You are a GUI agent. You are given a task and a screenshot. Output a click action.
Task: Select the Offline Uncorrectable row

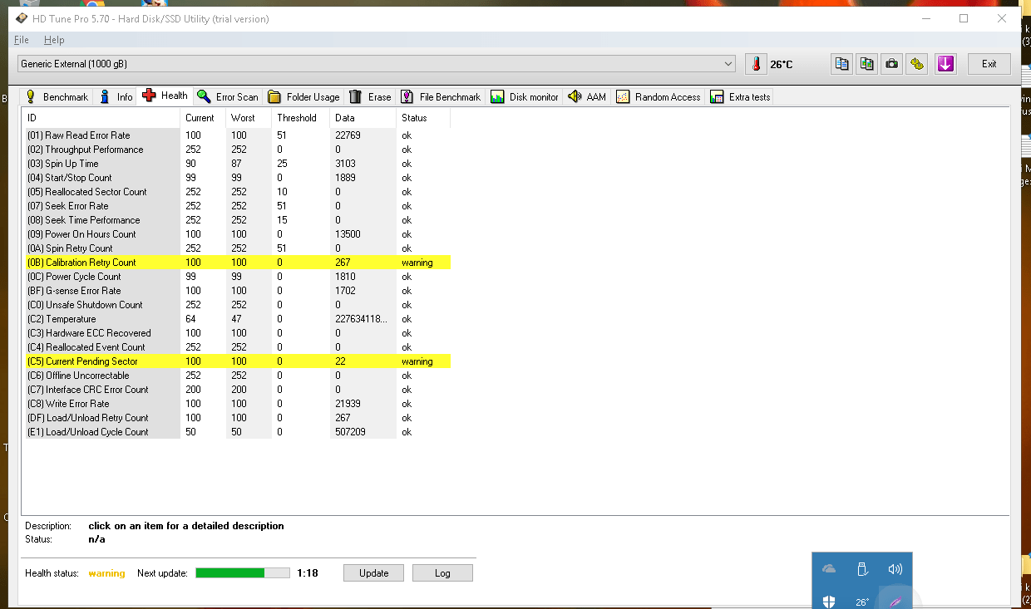tap(238, 376)
